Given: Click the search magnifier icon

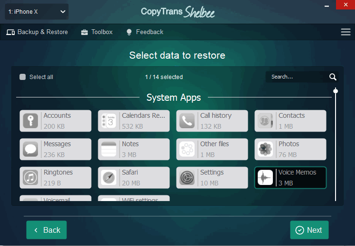Looking at the screenshot, I should pyautogui.click(x=333, y=77).
